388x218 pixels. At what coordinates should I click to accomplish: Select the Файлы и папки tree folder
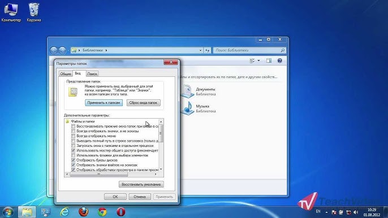point(80,121)
